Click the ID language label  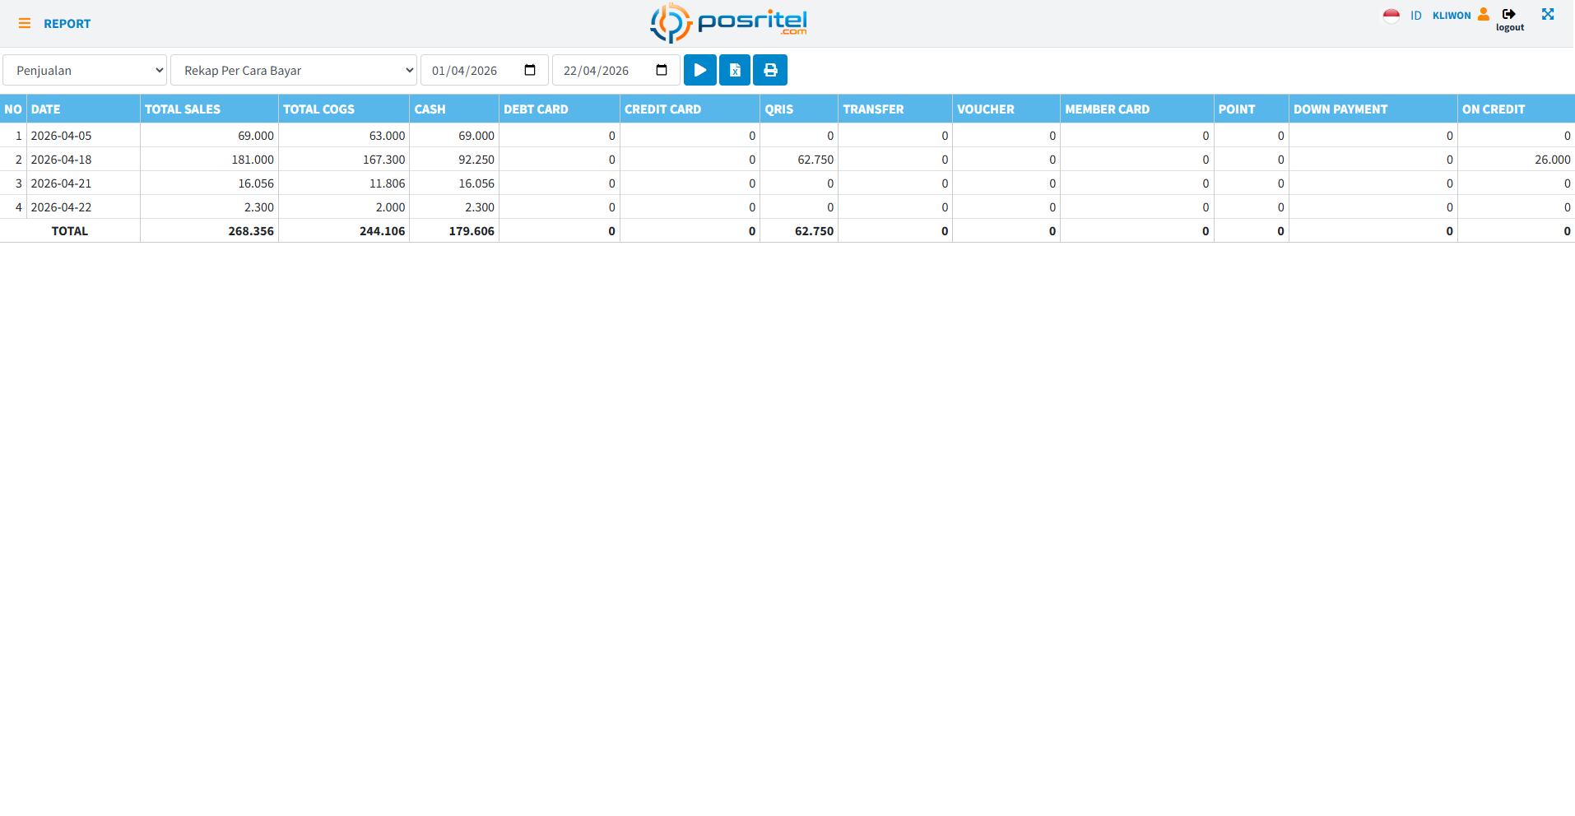click(1415, 16)
